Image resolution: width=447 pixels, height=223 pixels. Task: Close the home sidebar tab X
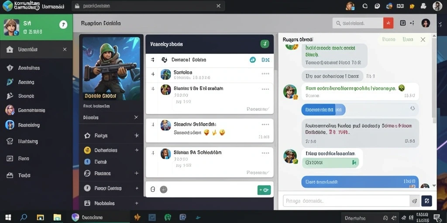coord(65,50)
